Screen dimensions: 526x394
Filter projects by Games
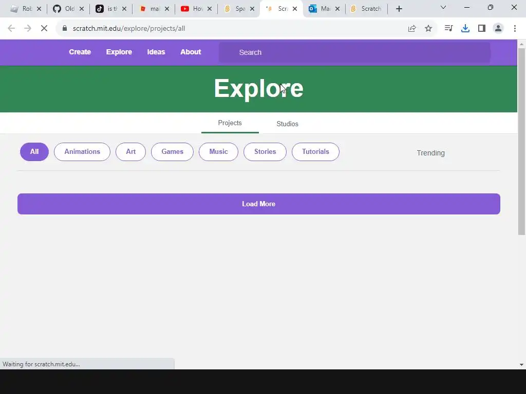tap(172, 151)
